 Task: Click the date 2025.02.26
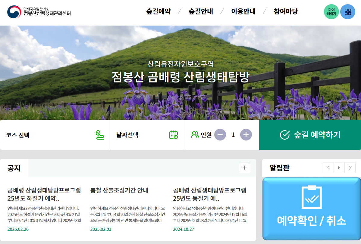point(18,229)
